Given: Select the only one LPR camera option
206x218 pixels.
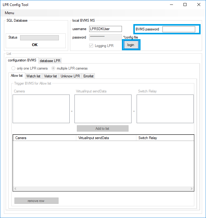Looking at the screenshot, I should 13,68.
